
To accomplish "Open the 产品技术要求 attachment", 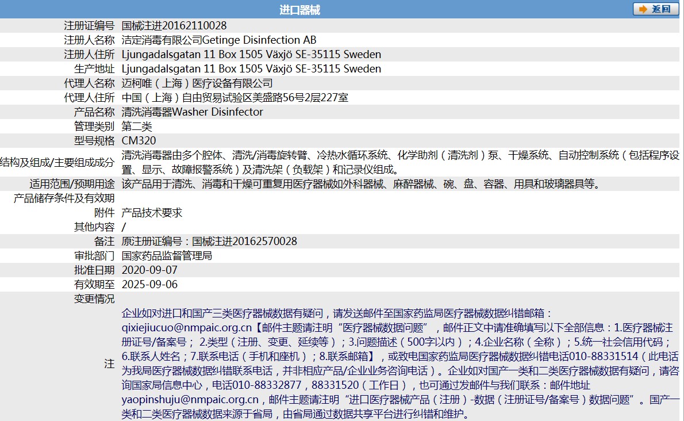I will pos(152,213).
